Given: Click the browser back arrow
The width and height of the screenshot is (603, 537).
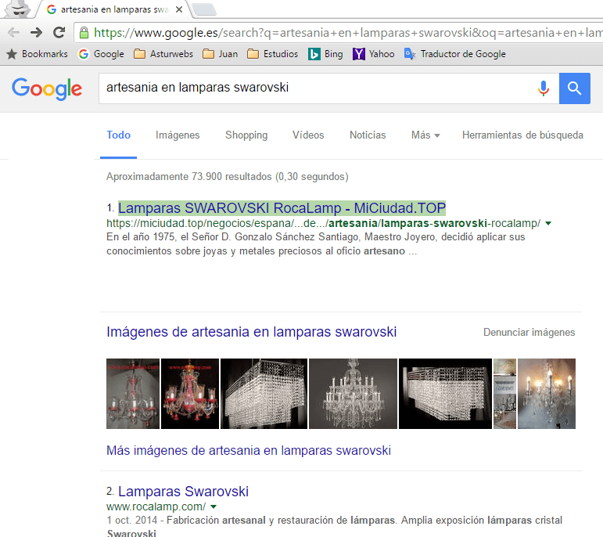Looking at the screenshot, I should pos(14,33).
